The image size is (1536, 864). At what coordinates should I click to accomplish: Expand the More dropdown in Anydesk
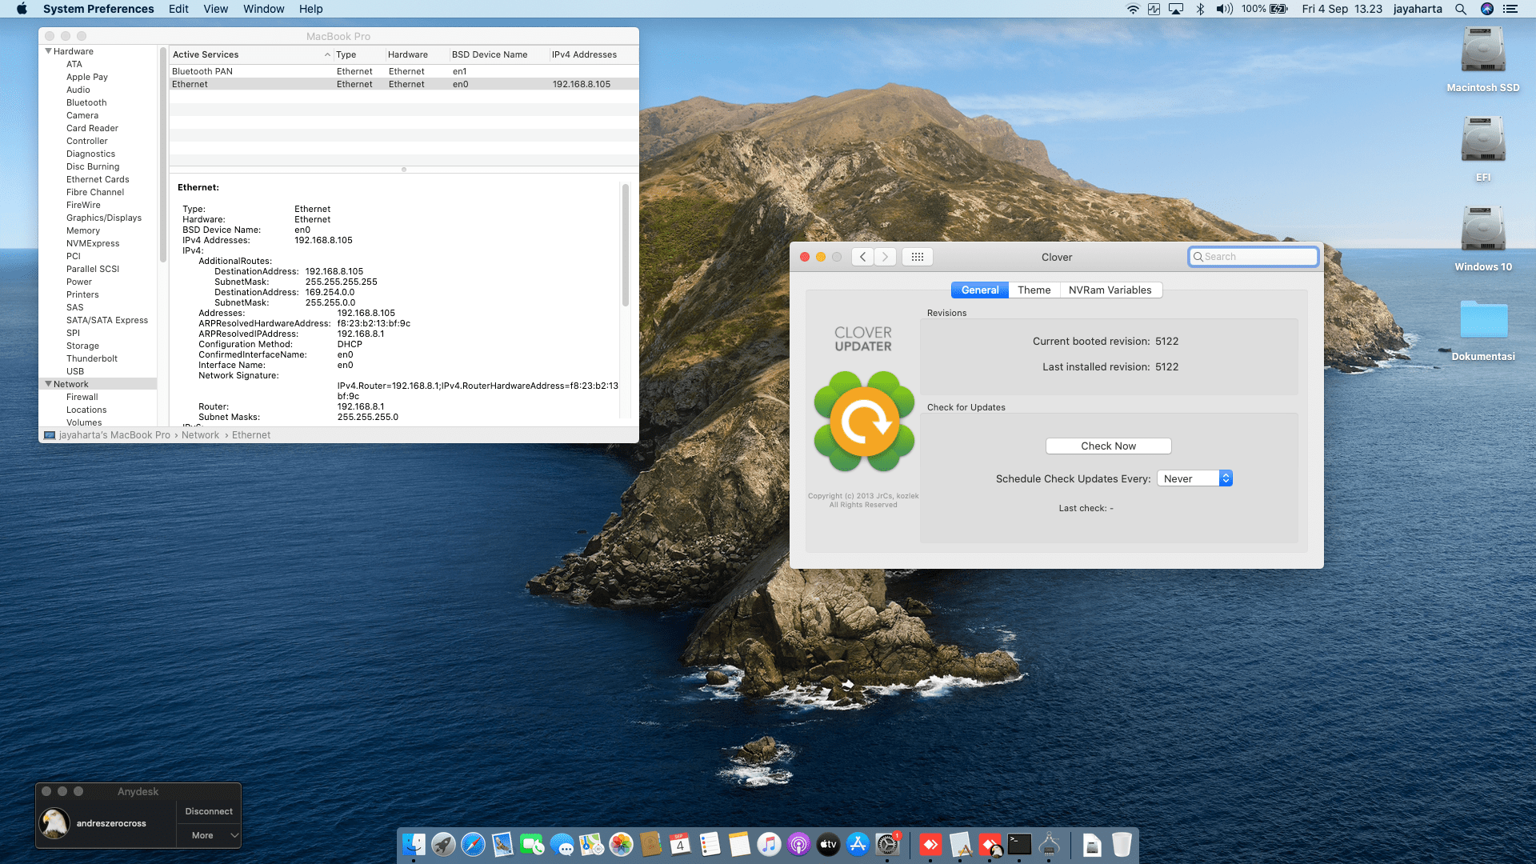209,835
